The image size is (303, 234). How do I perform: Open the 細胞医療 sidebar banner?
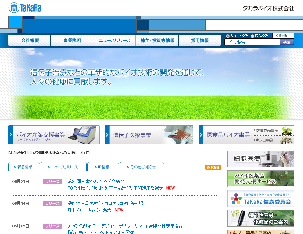click(261, 159)
